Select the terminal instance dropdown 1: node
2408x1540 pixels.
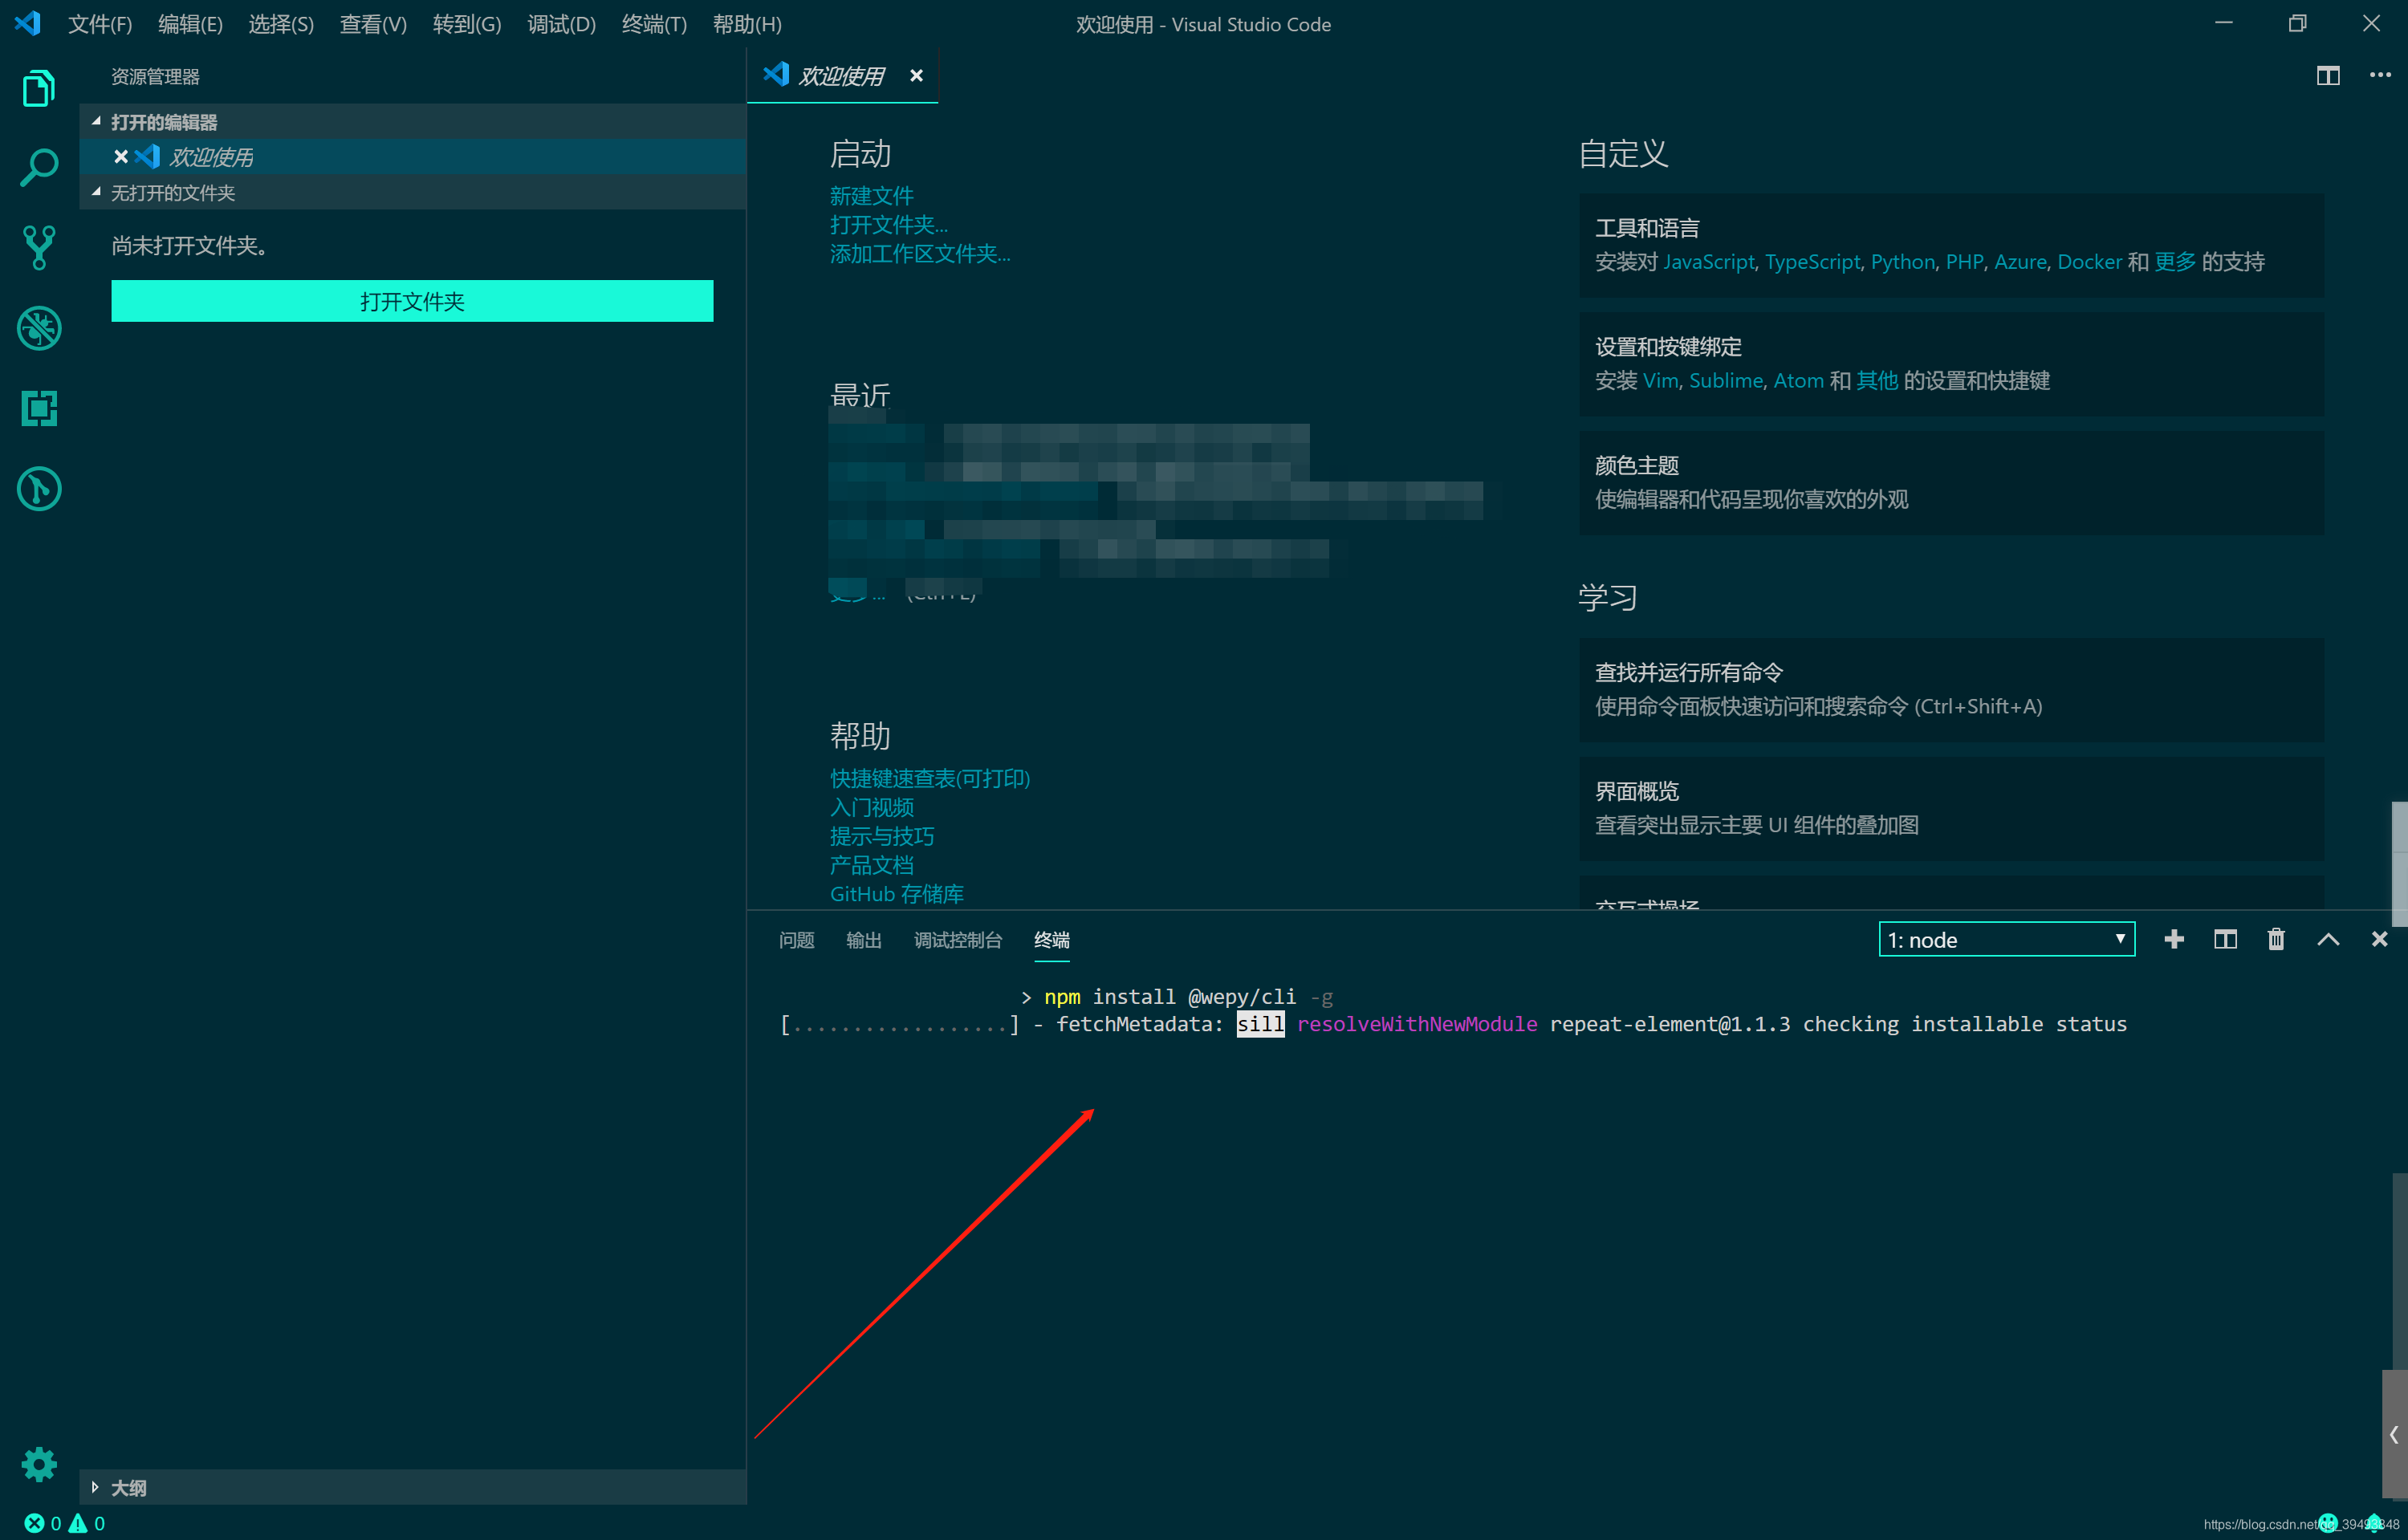tap(2007, 940)
